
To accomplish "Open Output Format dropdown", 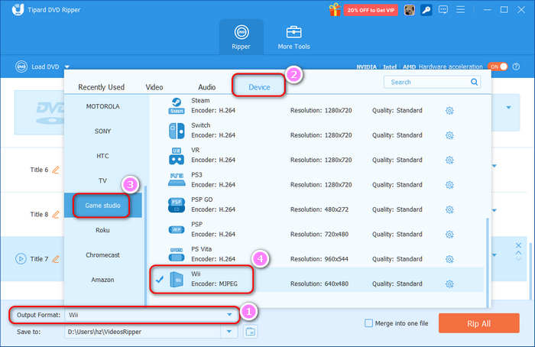I will point(229,315).
